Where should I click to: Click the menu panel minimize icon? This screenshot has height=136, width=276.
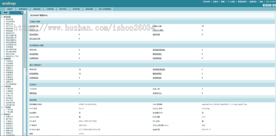[x=22, y=13]
